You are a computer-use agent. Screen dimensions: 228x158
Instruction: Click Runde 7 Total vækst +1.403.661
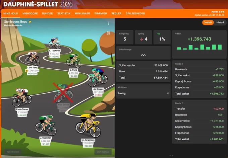tap(217, 139)
